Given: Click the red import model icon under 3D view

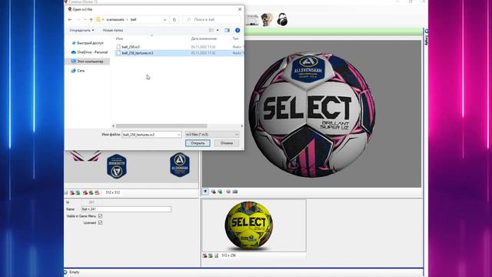Looking at the screenshot, I should 214,192.
